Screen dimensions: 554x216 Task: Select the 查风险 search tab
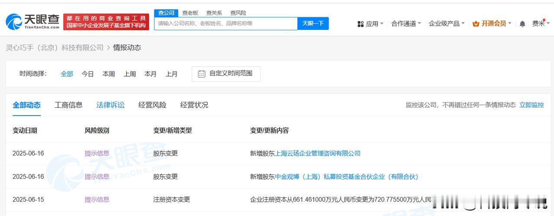(x=238, y=13)
